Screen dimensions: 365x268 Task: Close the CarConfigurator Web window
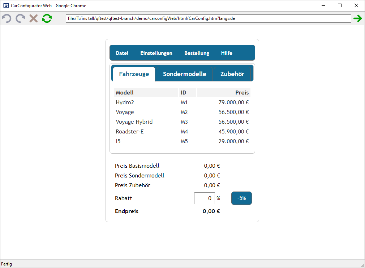356,5
